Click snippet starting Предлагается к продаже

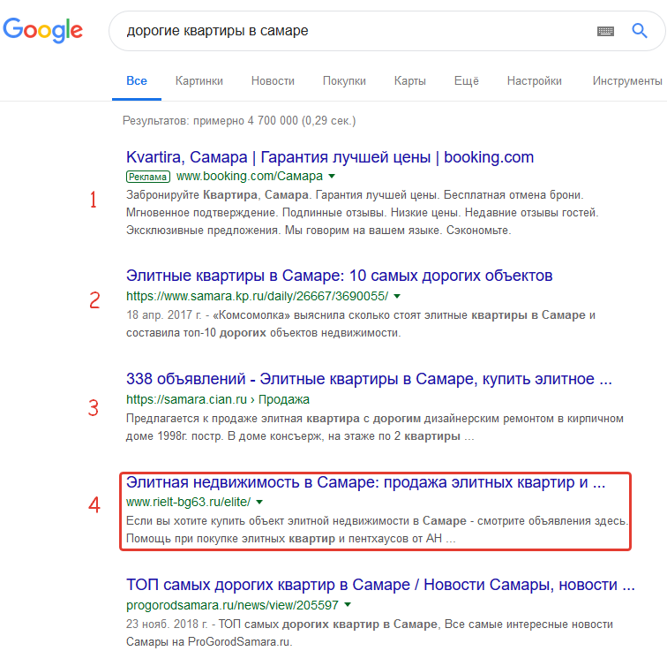[375, 428]
